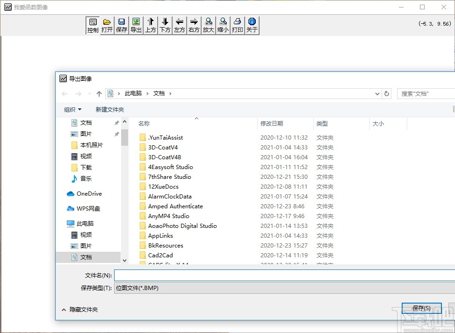Zoom in using the 放大 icon
The width and height of the screenshot is (455, 333).
[208, 25]
